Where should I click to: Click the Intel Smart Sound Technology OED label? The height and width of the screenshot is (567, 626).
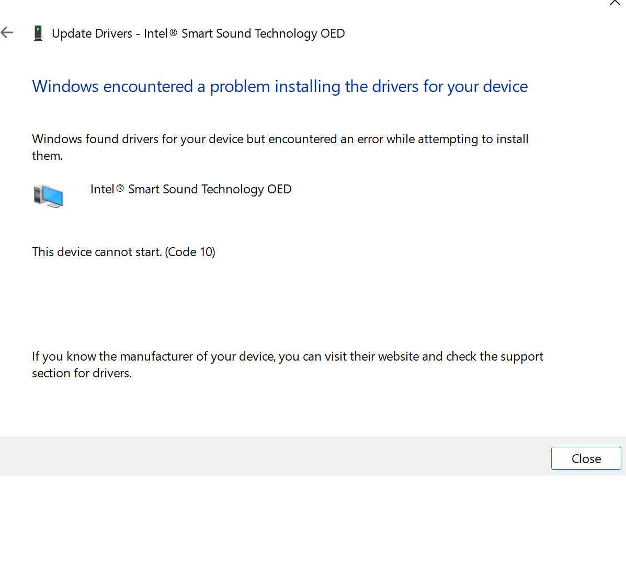191,189
